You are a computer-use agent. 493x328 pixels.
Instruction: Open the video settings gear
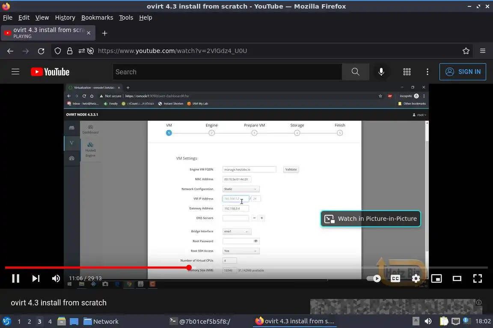click(x=416, y=278)
